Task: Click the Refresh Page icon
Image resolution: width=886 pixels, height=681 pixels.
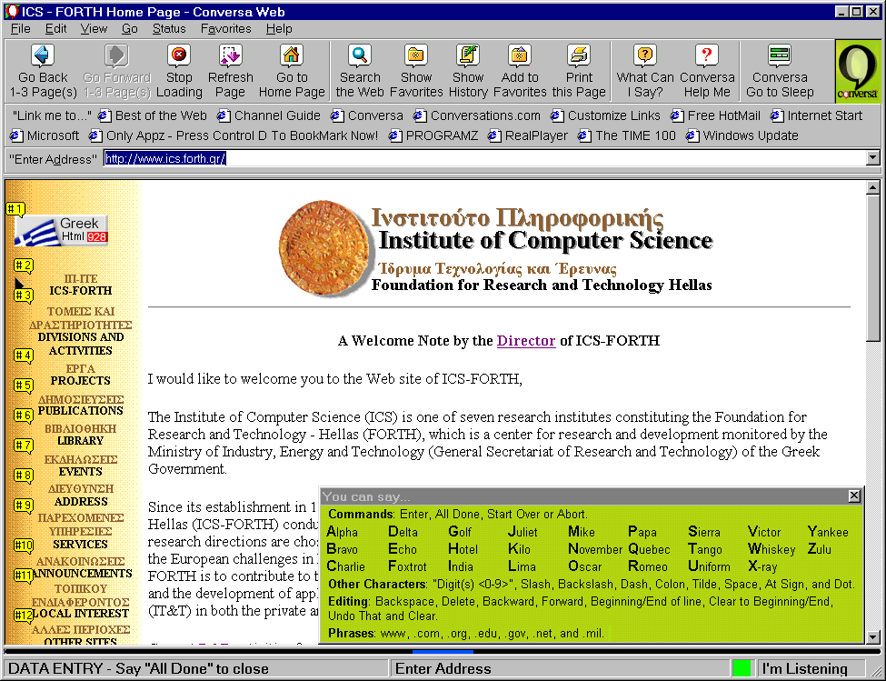Action: [231, 55]
